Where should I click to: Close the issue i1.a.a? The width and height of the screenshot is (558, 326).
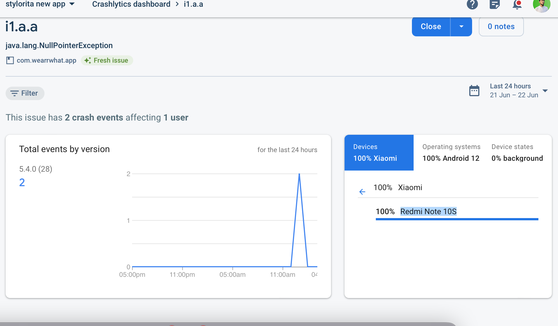[x=430, y=27]
